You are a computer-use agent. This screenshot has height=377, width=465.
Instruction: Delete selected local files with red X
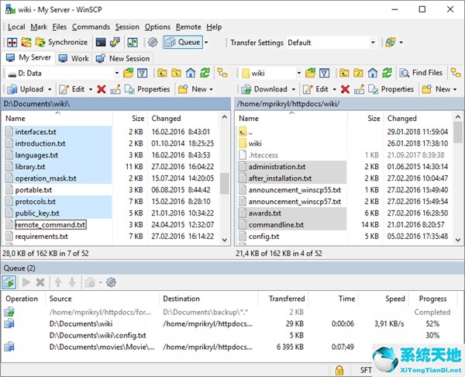pos(101,89)
